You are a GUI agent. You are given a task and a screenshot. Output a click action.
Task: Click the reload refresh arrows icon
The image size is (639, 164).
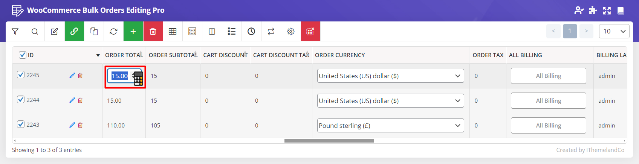point(113,32)
